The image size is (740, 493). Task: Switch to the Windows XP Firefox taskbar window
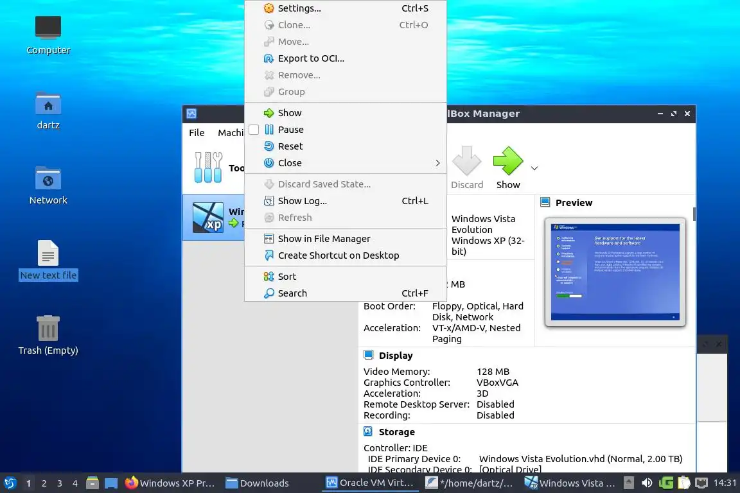170,483
